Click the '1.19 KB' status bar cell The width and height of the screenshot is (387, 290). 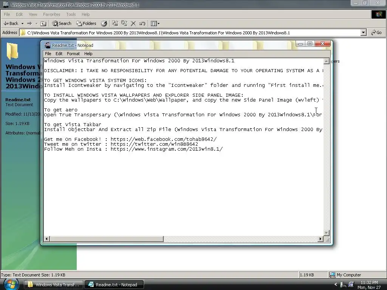click(x=313, y=275)
